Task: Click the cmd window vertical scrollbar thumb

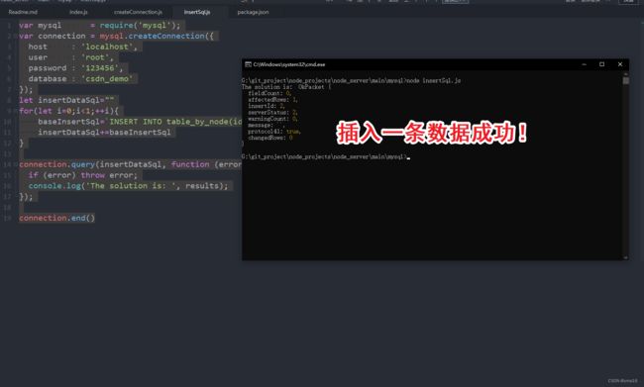Action: pos(626,80)
